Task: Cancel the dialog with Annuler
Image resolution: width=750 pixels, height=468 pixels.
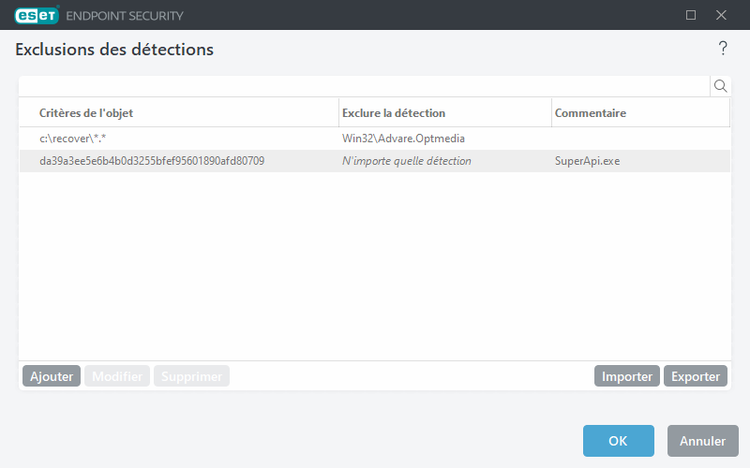Action: pyautogui.click(x=702, y=441)
